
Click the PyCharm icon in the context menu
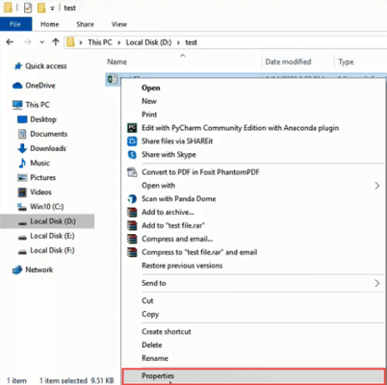[x=132, y=128]
